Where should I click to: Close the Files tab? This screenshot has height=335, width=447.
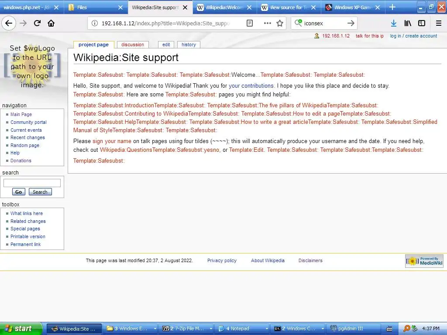click(120, 7)
